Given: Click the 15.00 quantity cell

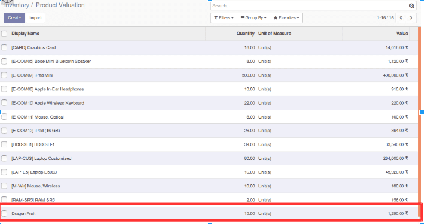Looking at the screenshot, I should click(249, 213).
